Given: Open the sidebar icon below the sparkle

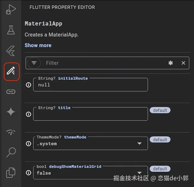Looking at the screenshot, I should [x=11, y=132].
